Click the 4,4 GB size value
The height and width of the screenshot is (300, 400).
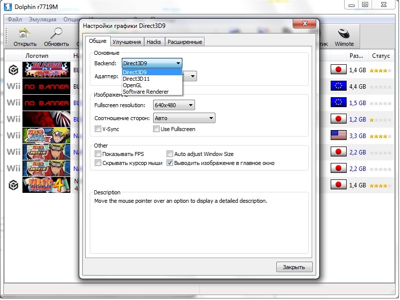(358, 87)
